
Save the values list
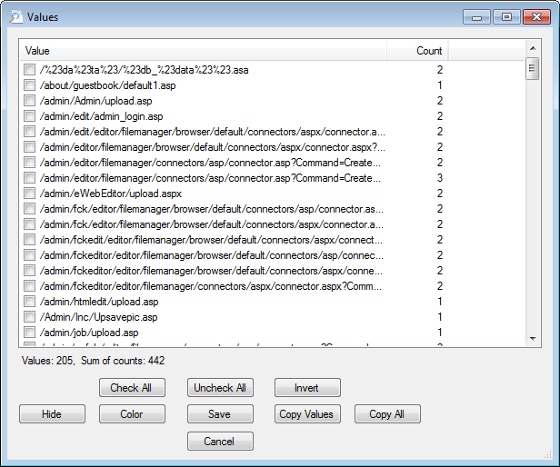click(219, 414)
